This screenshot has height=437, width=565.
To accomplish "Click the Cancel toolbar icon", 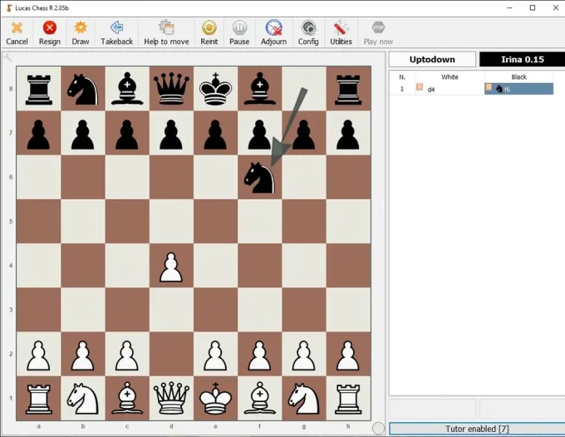I will [x=17, y=32].
